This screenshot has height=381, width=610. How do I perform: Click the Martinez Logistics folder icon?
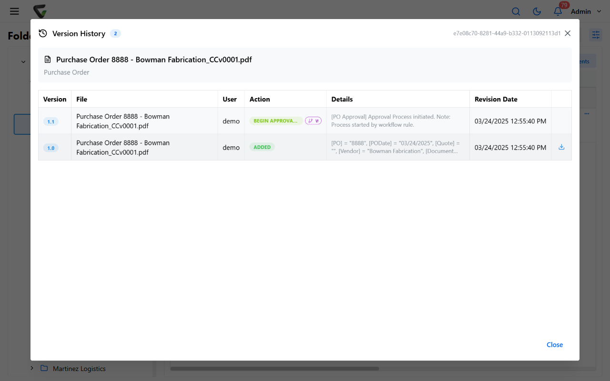pyautogui.click(x=44, y=368)
